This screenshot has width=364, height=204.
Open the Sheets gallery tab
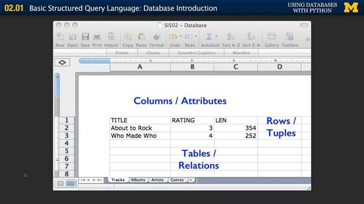pos(122,53)
